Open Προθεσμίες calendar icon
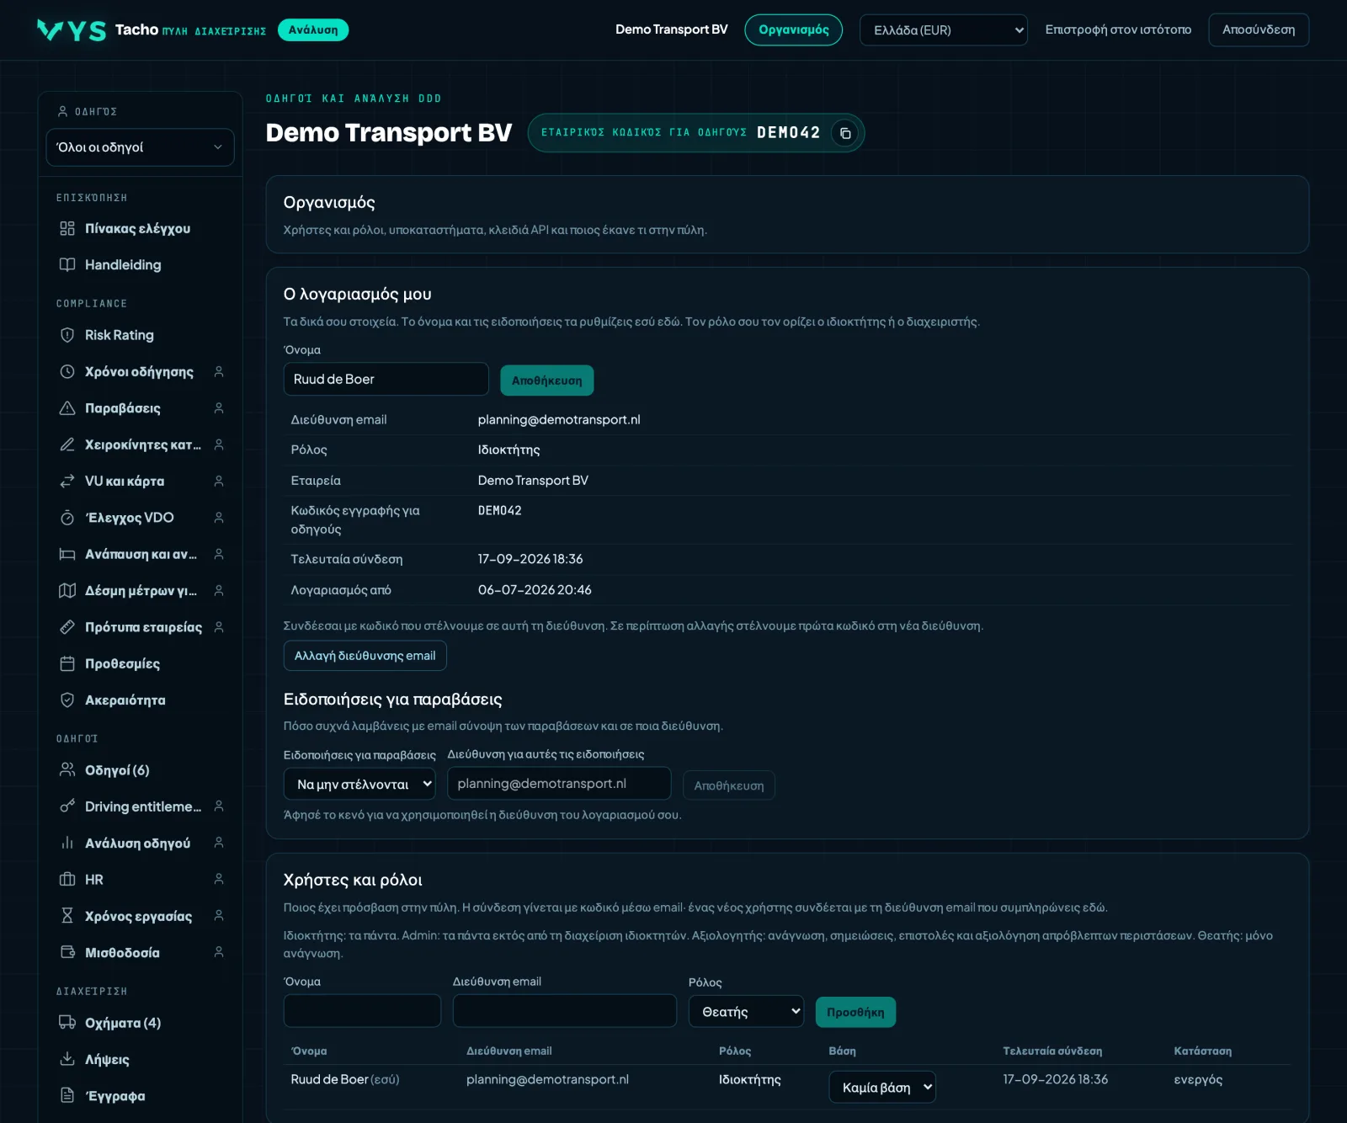1347x1123 pixels. (x=67, y=663)
